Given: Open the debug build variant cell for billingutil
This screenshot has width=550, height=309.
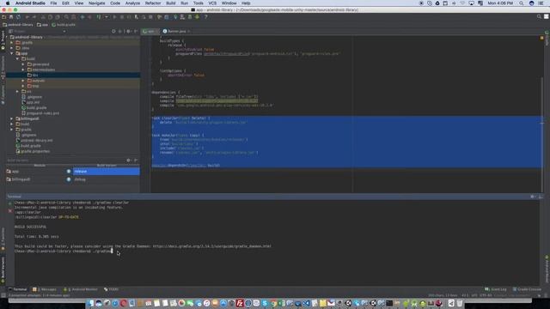Looking at the screenshot, I should point(107,179).
